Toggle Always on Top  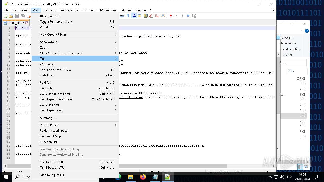75,16
